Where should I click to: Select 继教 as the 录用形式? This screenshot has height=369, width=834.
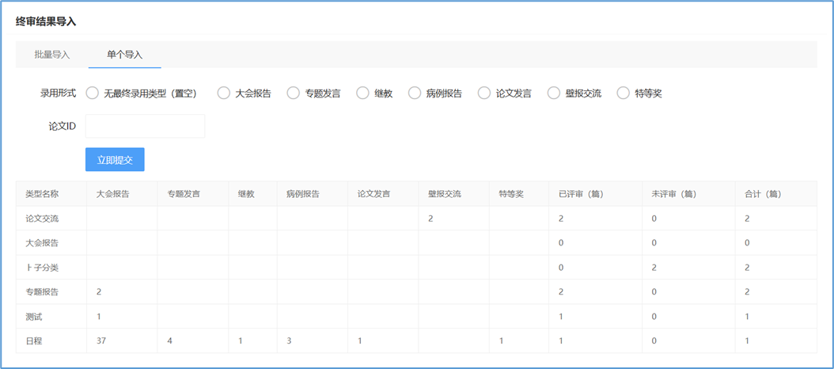[x=363, y=93]
